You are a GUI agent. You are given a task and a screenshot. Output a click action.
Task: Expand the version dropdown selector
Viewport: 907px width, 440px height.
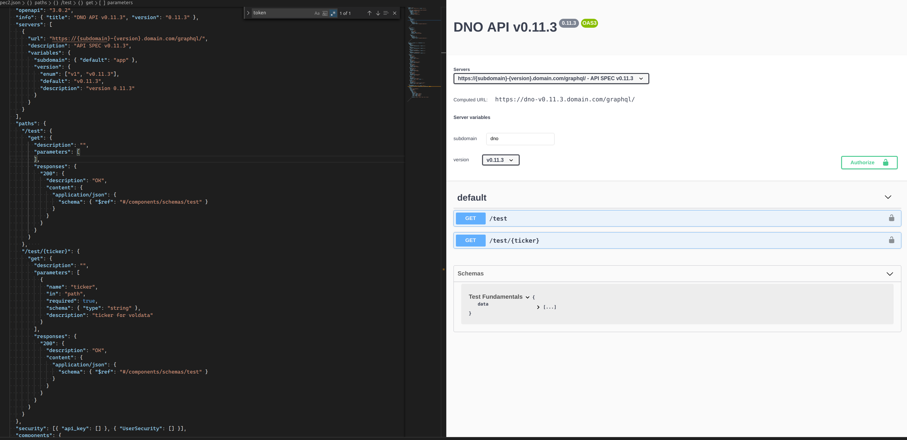point(500,160)
